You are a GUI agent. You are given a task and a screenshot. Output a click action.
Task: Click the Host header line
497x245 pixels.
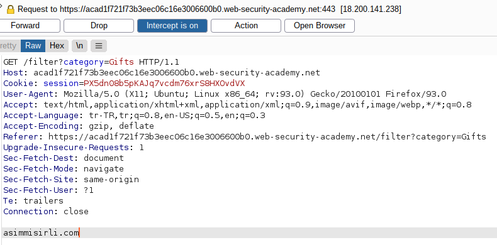(x=162, y=73)
